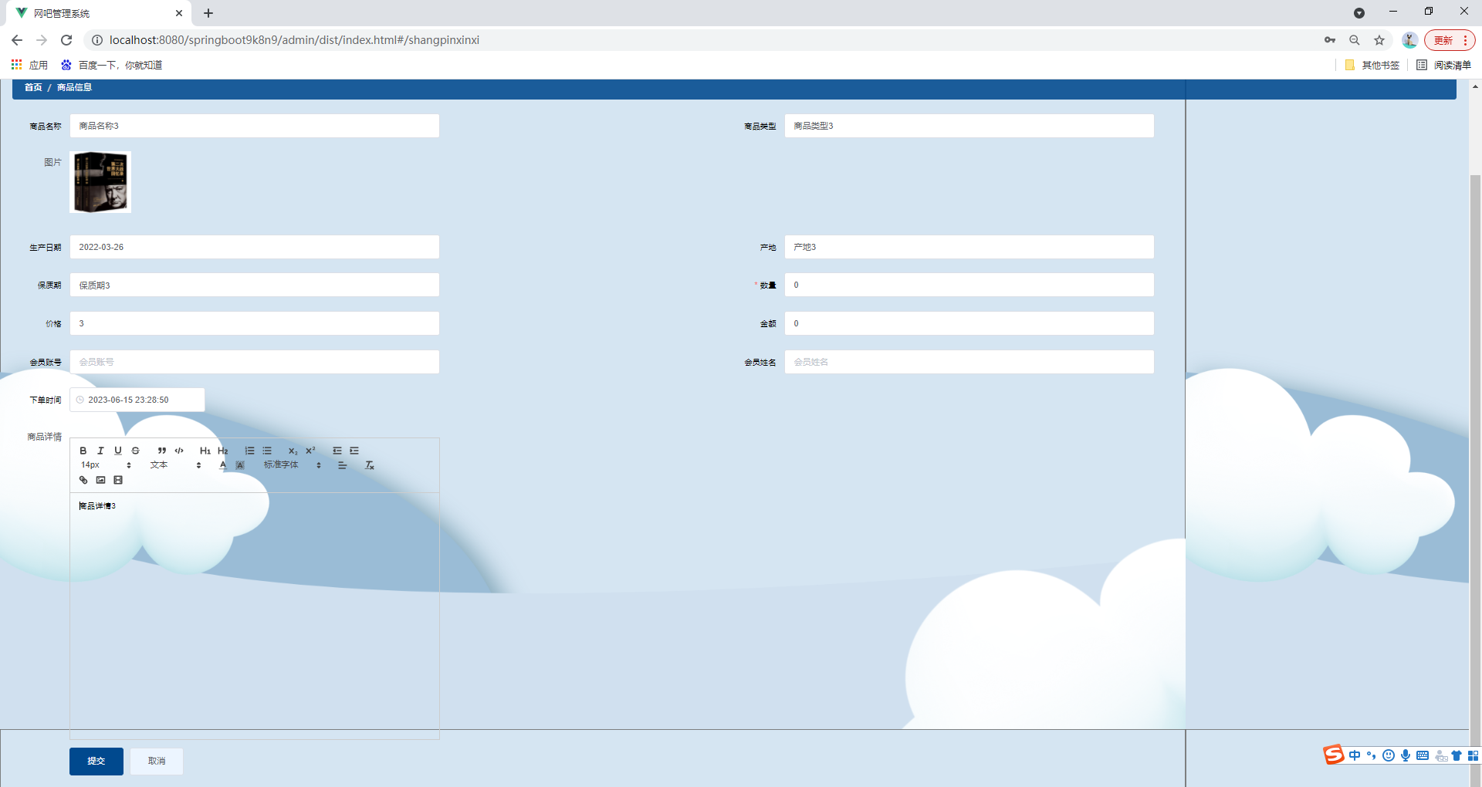1482x787 pixels.
Task: Apply strikethrough formatting
Action: tap(136, 451)
